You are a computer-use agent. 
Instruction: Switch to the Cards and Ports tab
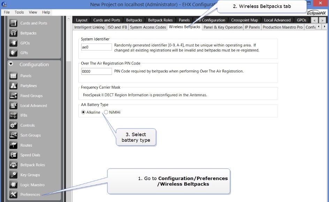point(107,20)
